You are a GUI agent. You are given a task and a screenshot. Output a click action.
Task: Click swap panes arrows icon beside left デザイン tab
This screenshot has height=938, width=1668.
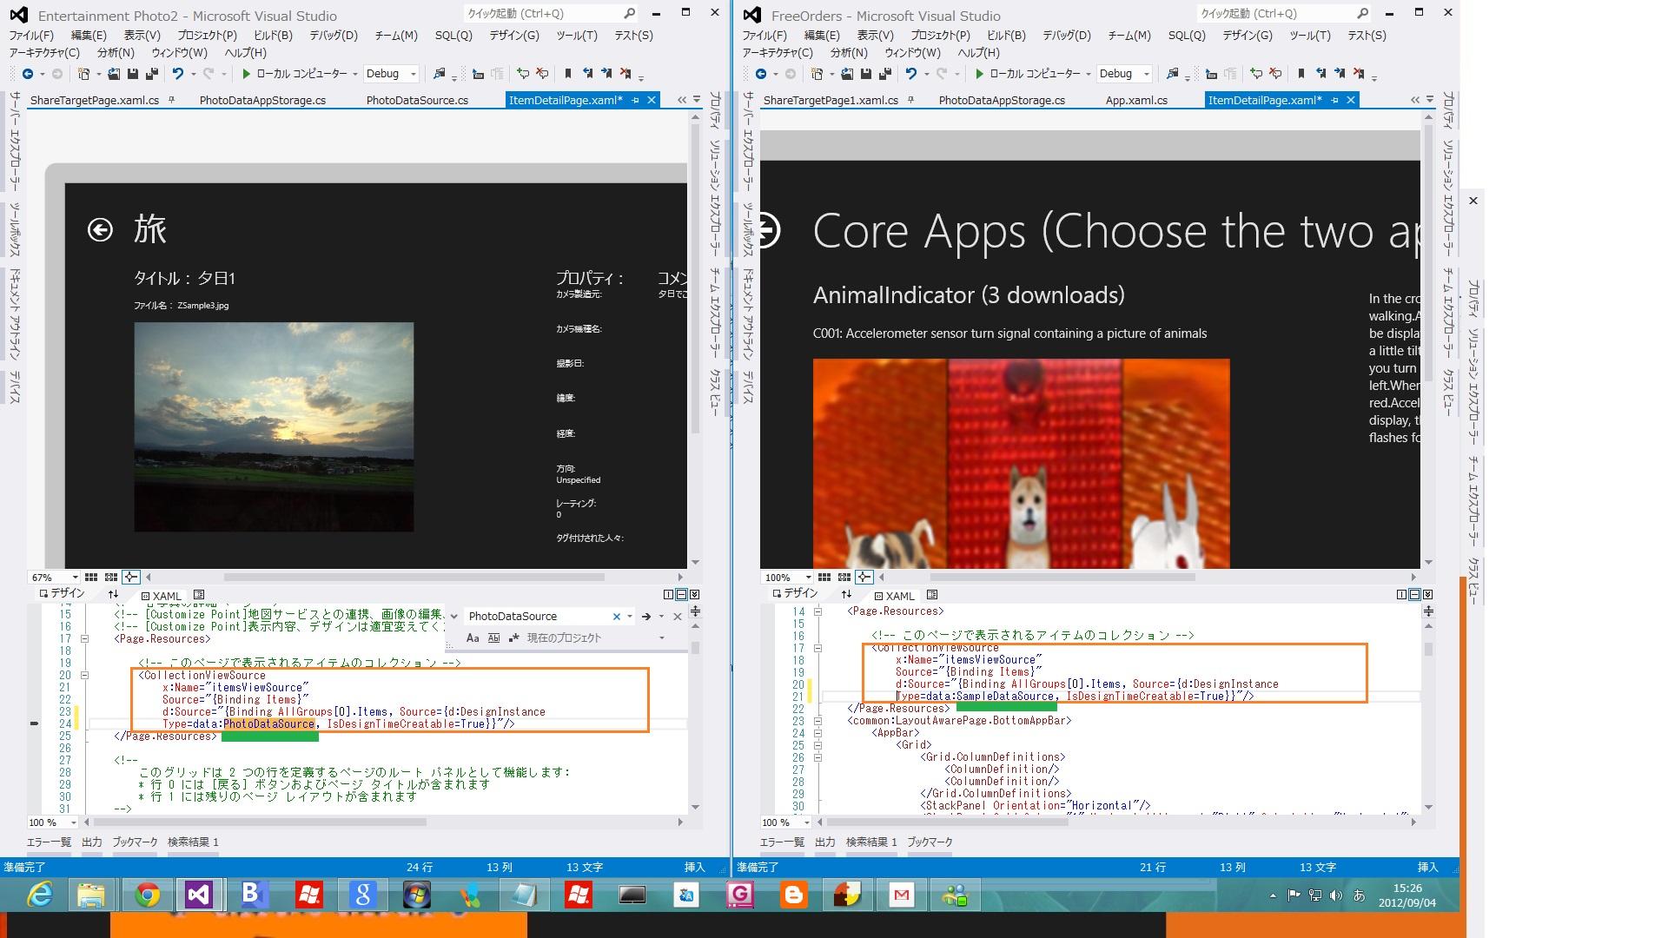[113, 595]
